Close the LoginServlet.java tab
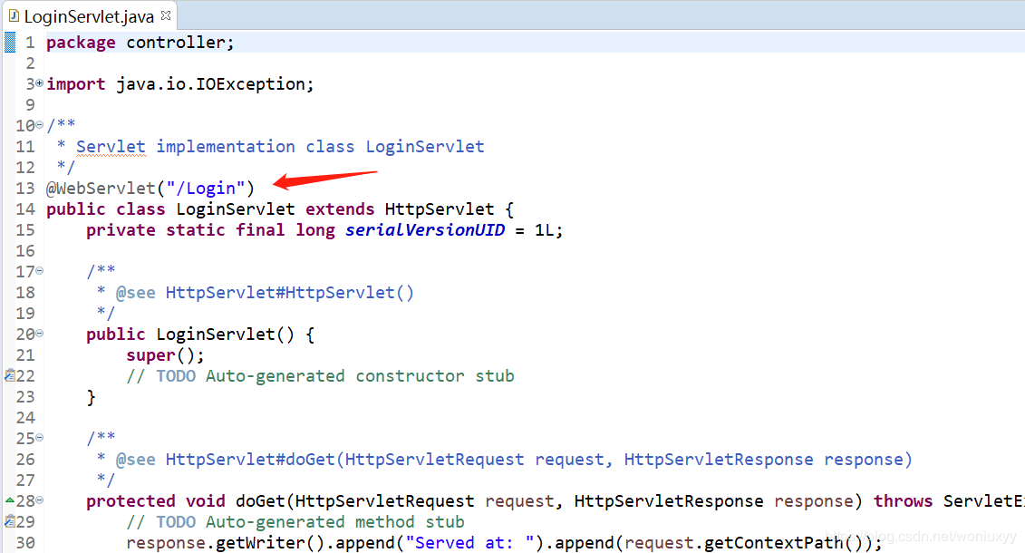The width and height of the screenshot is (1025, 553). click(x=166, y=15)
